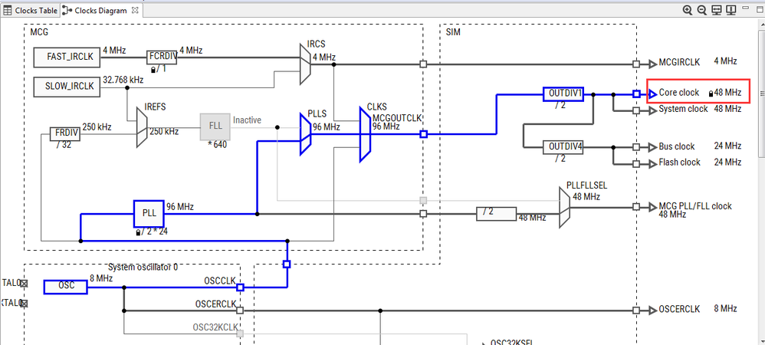Click the Flash clock output arrow
Image resolution: width=765 pixels, height=345 pixels.
click(x=653, y=164)
